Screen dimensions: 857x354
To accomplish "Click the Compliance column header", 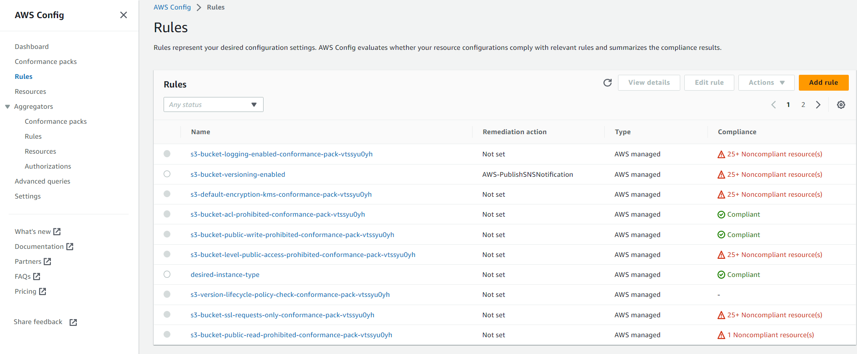I will pyautogui.click(x=737, y=132).
